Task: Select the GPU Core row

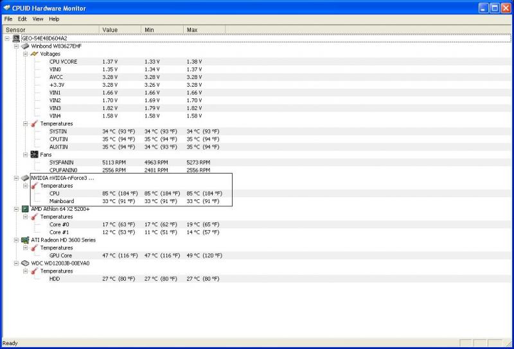Action: click(257, 256)
